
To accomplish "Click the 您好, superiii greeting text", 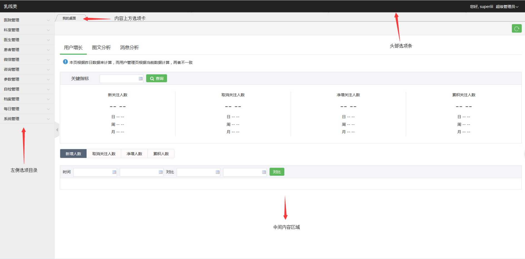I will [x=481, y=7].
